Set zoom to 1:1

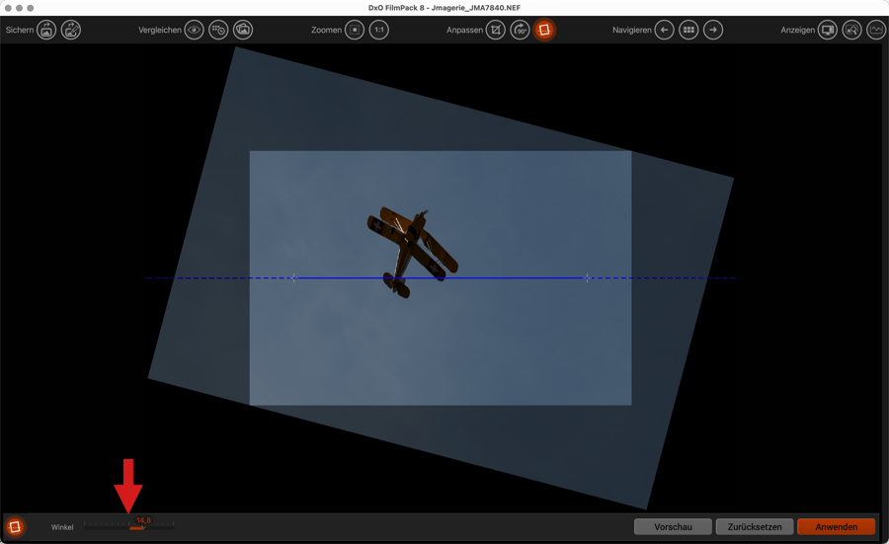click(x=379, y=31)
